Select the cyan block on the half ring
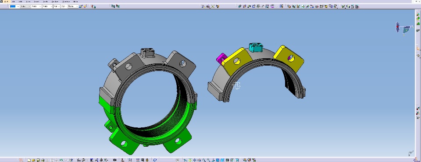The width and height of the screenshot is (421, 162). point(255,47)
